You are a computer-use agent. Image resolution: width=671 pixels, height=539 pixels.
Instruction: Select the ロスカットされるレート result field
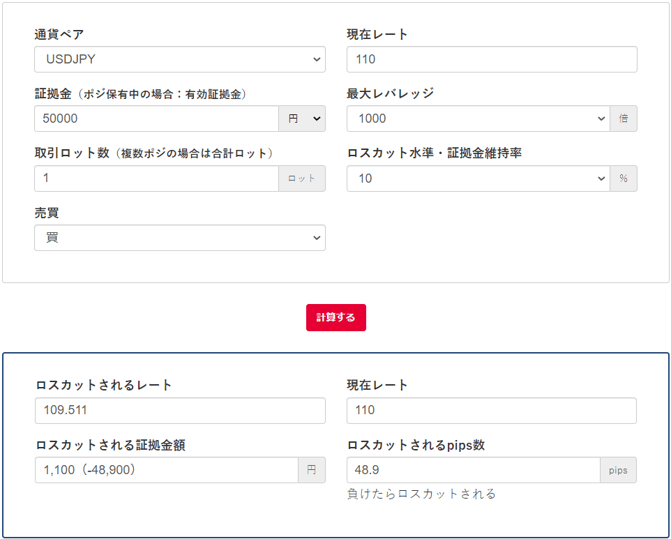click(180, 410)
